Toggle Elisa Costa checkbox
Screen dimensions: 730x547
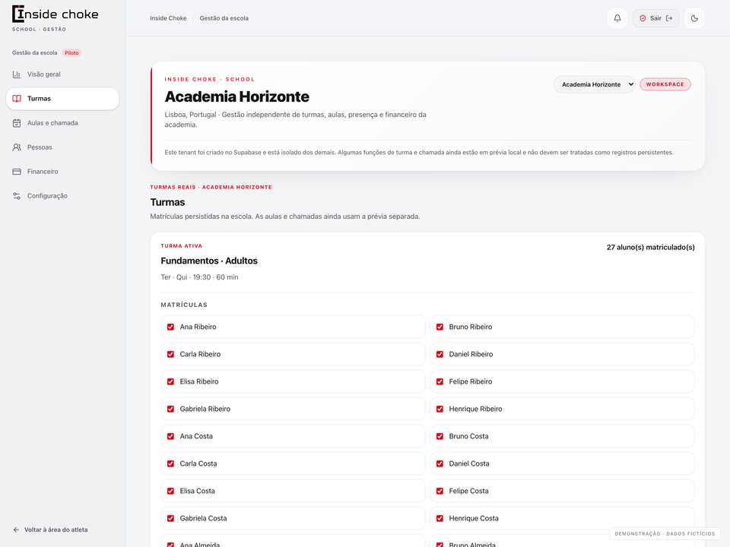(170, 492)
